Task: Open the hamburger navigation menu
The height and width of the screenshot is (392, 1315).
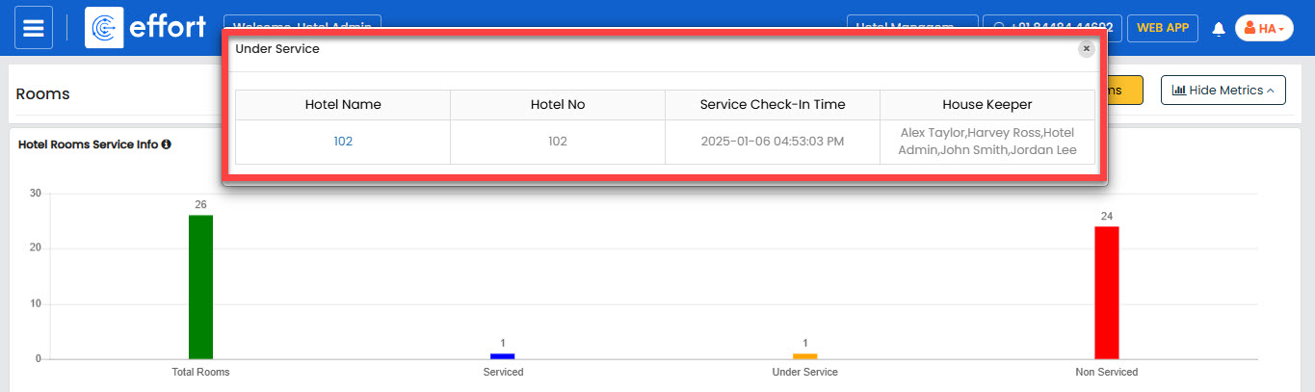Action: [x=33, y=28]
